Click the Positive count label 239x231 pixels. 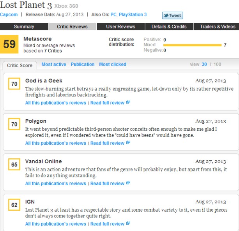coord(152,40)
